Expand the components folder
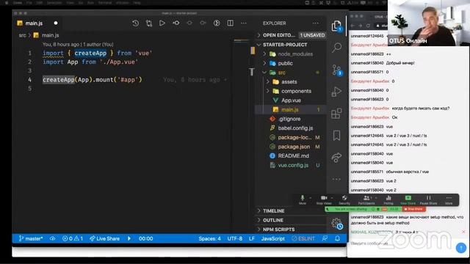Image resolution: width=470 pixels, height=264 pixels. (x=291, y=91)
